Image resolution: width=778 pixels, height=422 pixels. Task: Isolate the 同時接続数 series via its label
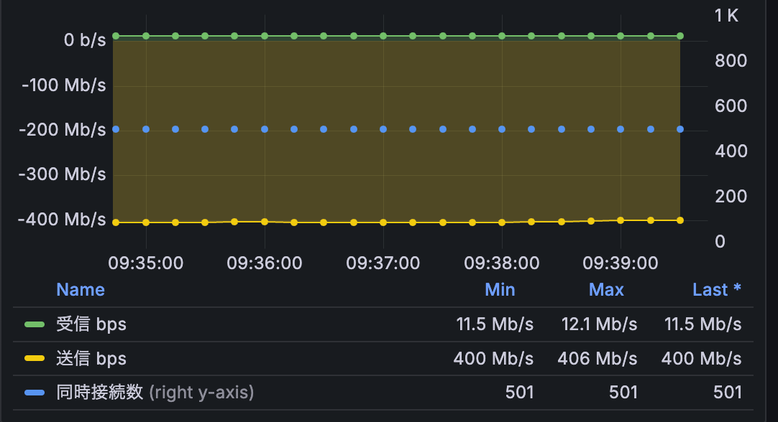tap(101, 393)
